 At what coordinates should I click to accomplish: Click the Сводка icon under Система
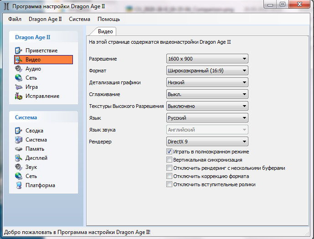coord(18,131)
